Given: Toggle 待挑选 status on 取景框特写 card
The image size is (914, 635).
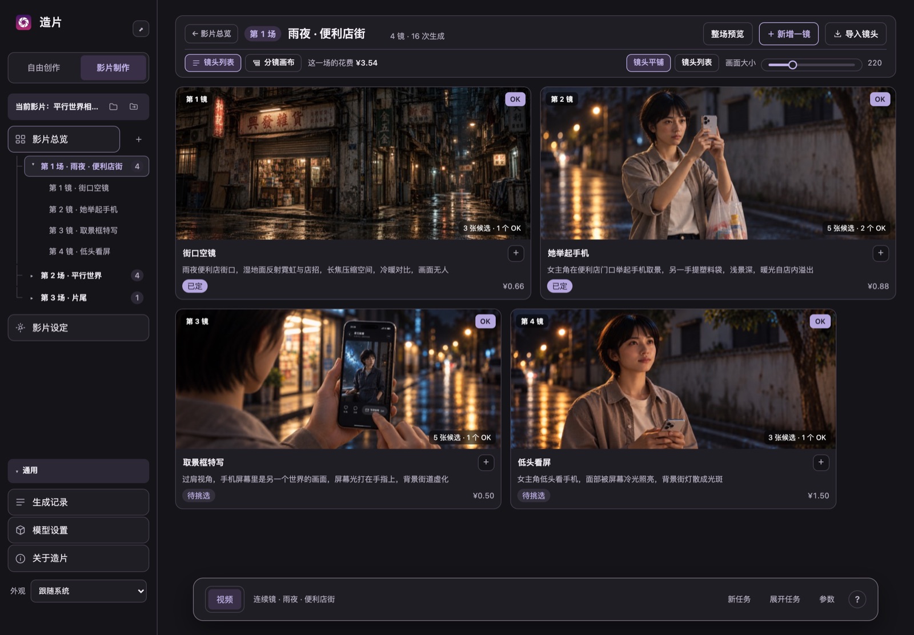Looking at the screenshot, I should [199, 496].
